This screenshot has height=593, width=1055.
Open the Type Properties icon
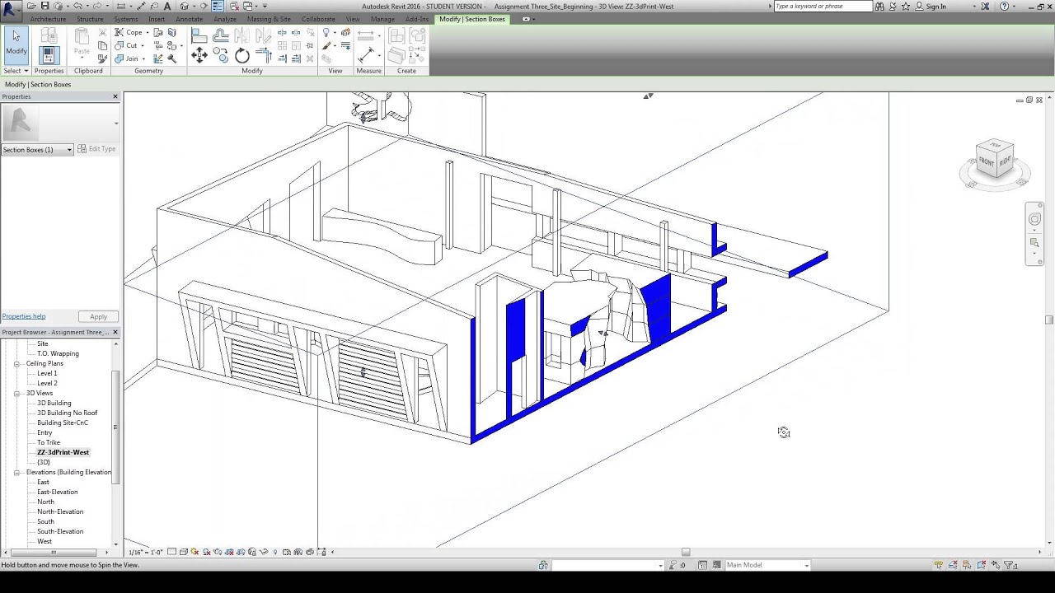(49, 35)
